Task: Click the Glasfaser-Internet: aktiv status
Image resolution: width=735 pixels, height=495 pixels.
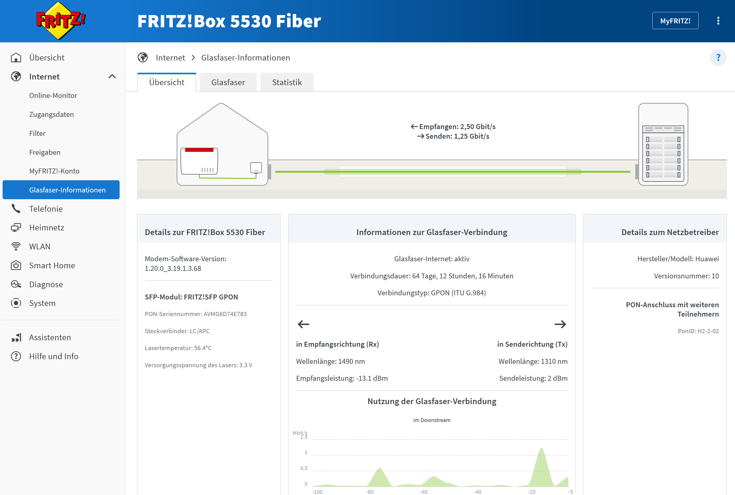Action: click(x=432, y=259)
